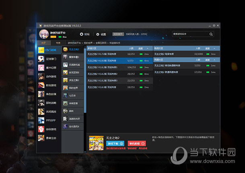The width and height of the screenshot is (245, 173).
Task: Collapse the 多线大区 section arrow
Action: pos(148,48)
